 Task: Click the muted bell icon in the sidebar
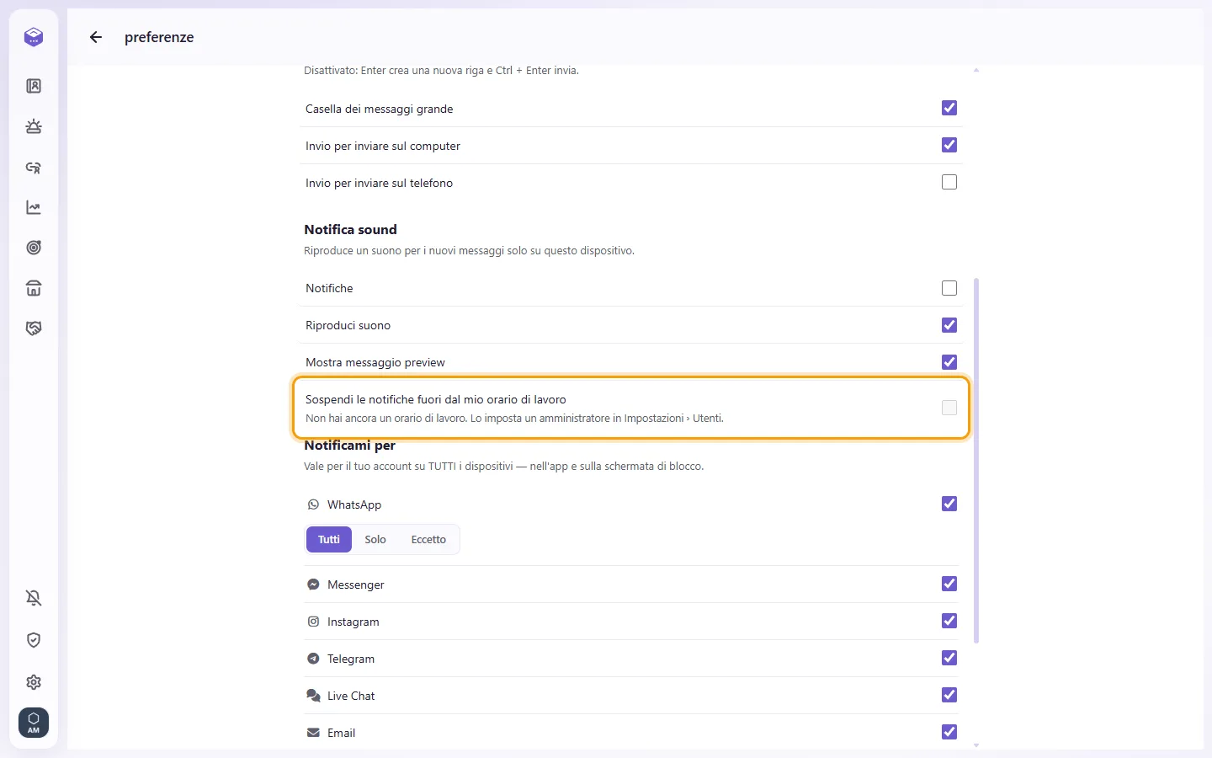click(34, 598)
